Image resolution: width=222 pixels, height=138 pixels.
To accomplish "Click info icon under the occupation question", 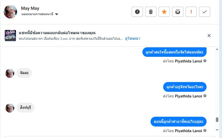I will coord(205,131).
